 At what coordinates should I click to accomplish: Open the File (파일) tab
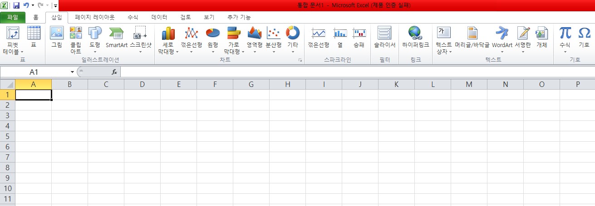pyautogui.click(x=13, y=17)
